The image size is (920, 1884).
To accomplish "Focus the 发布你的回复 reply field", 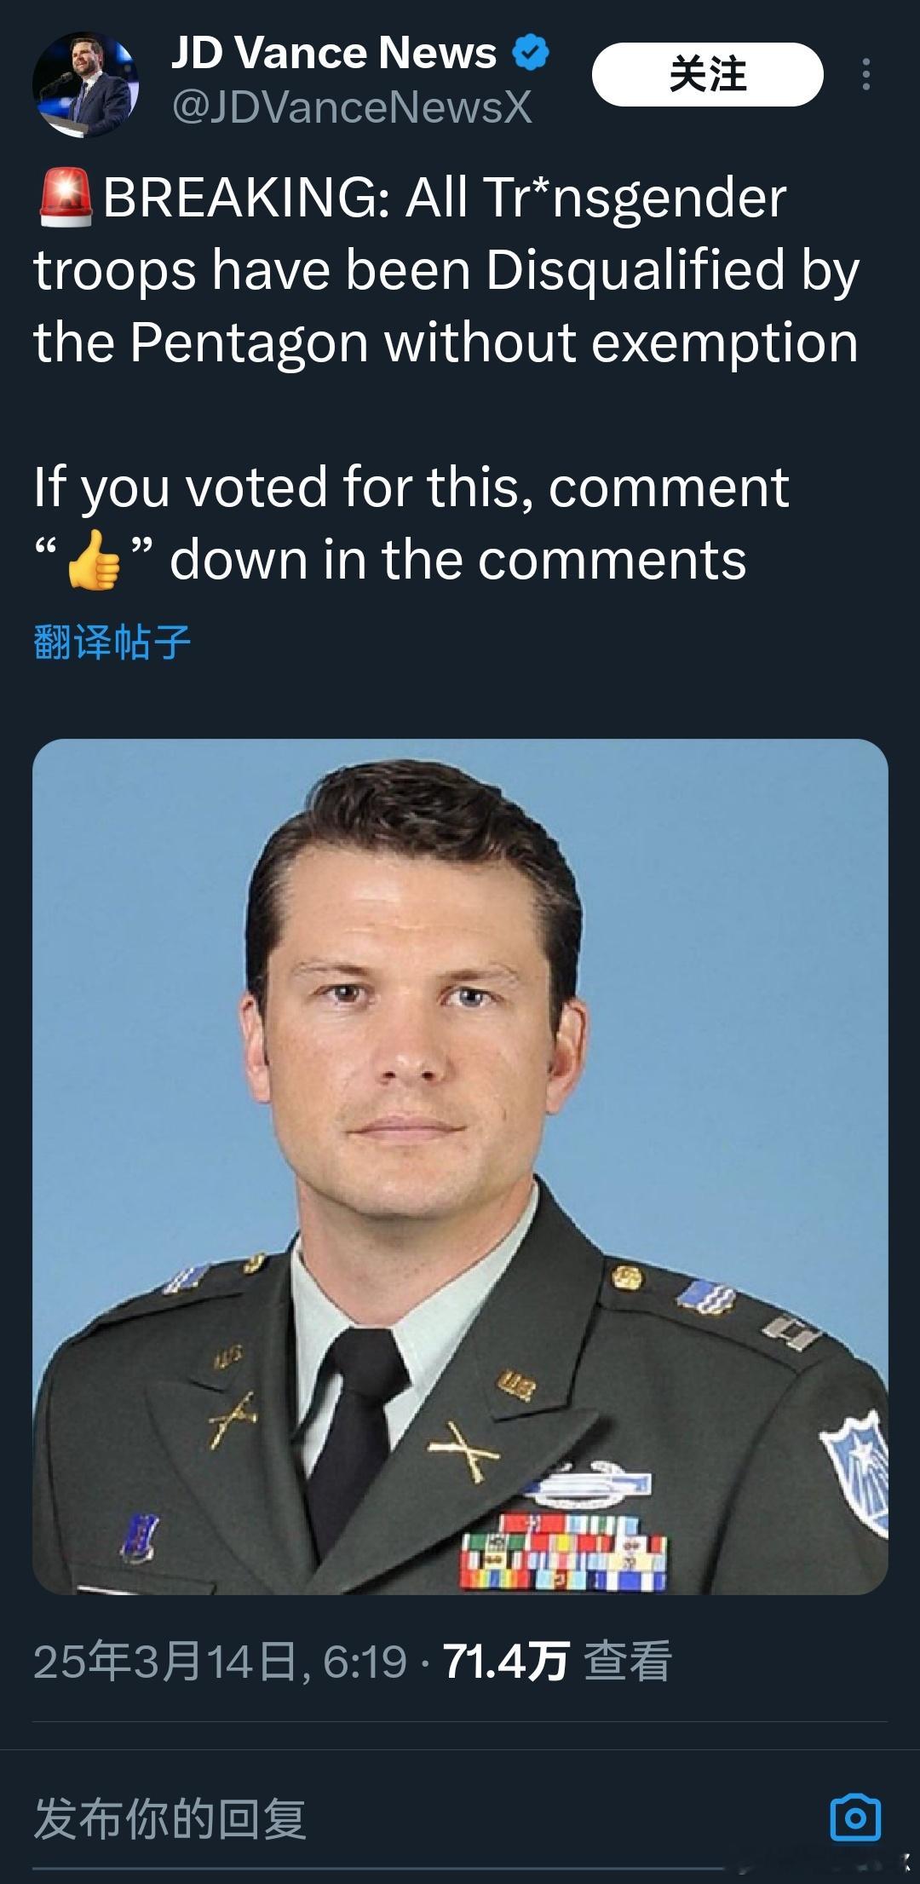I will coord(417,1818).
